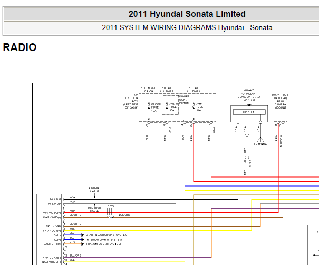The image size is (319, 265).
Task: Click 'HOT AT ALL TIMES' above audio fuse
Action: (167, 90)
